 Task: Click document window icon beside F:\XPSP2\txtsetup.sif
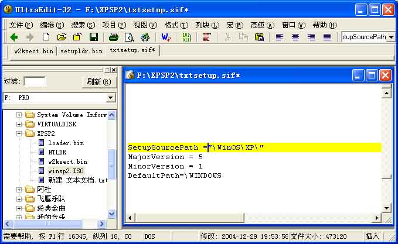pyautogui.click(x=130, y=75)
